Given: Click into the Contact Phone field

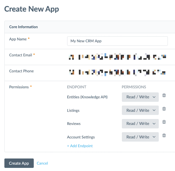Looking at the screenshot, I should pyautogui.click(x=117, y=72).
